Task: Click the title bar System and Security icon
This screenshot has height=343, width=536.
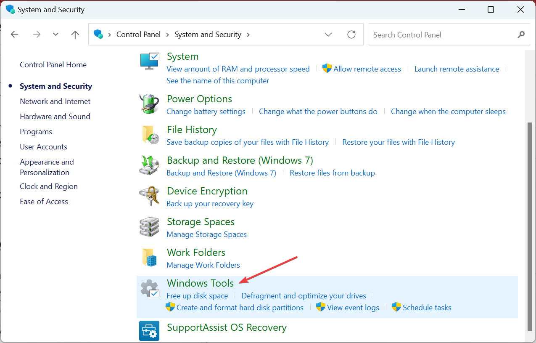Action: tap(10, 9)
